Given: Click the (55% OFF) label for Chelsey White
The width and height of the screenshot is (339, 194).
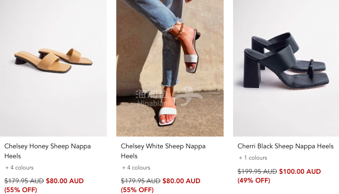Looking at the screenshot, I should point(137,190).
